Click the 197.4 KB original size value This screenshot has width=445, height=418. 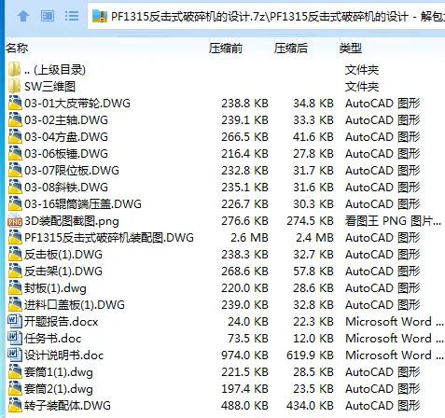click(244, 389)
